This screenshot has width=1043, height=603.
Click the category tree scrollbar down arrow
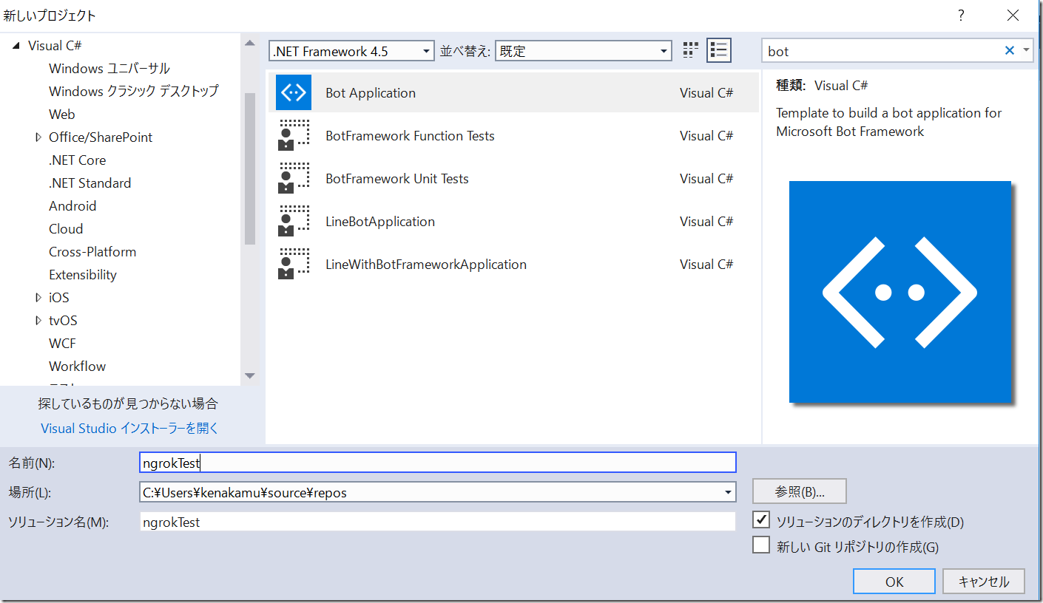[x=249, y=376]
